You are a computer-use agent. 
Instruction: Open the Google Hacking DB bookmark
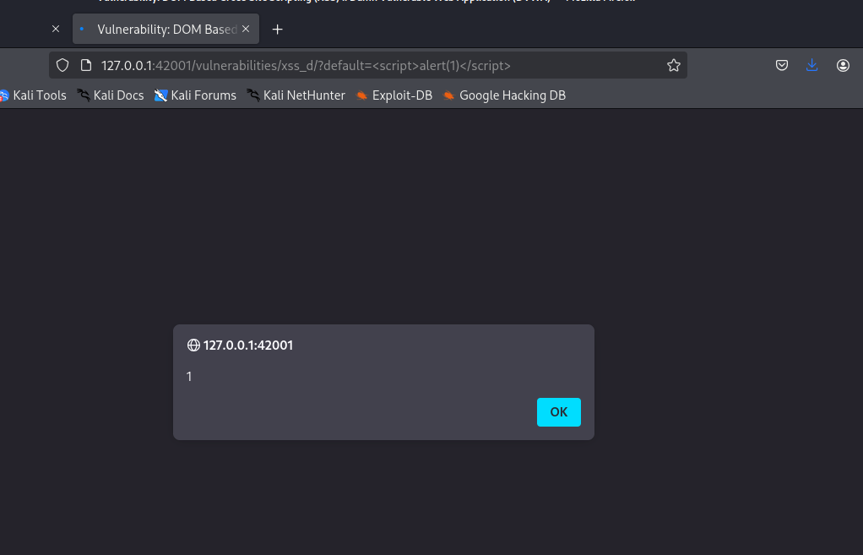504,95
